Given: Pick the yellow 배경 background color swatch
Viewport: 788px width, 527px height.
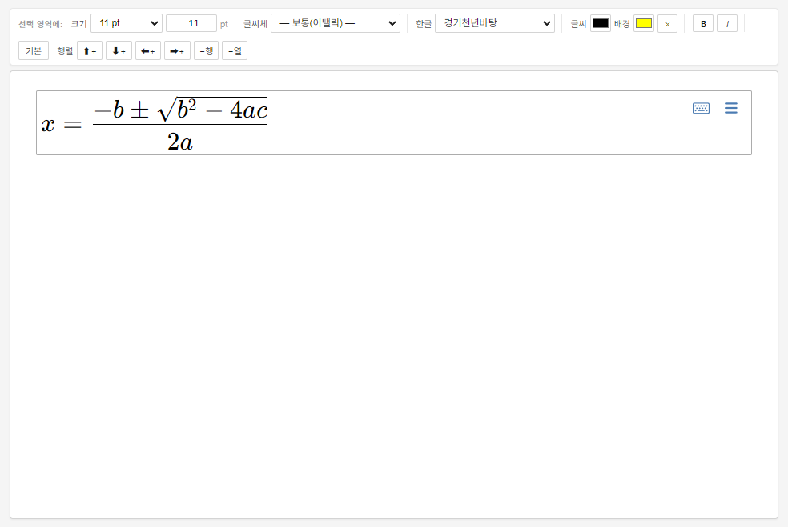Looking at the screenshot, I should coord(644,23).
